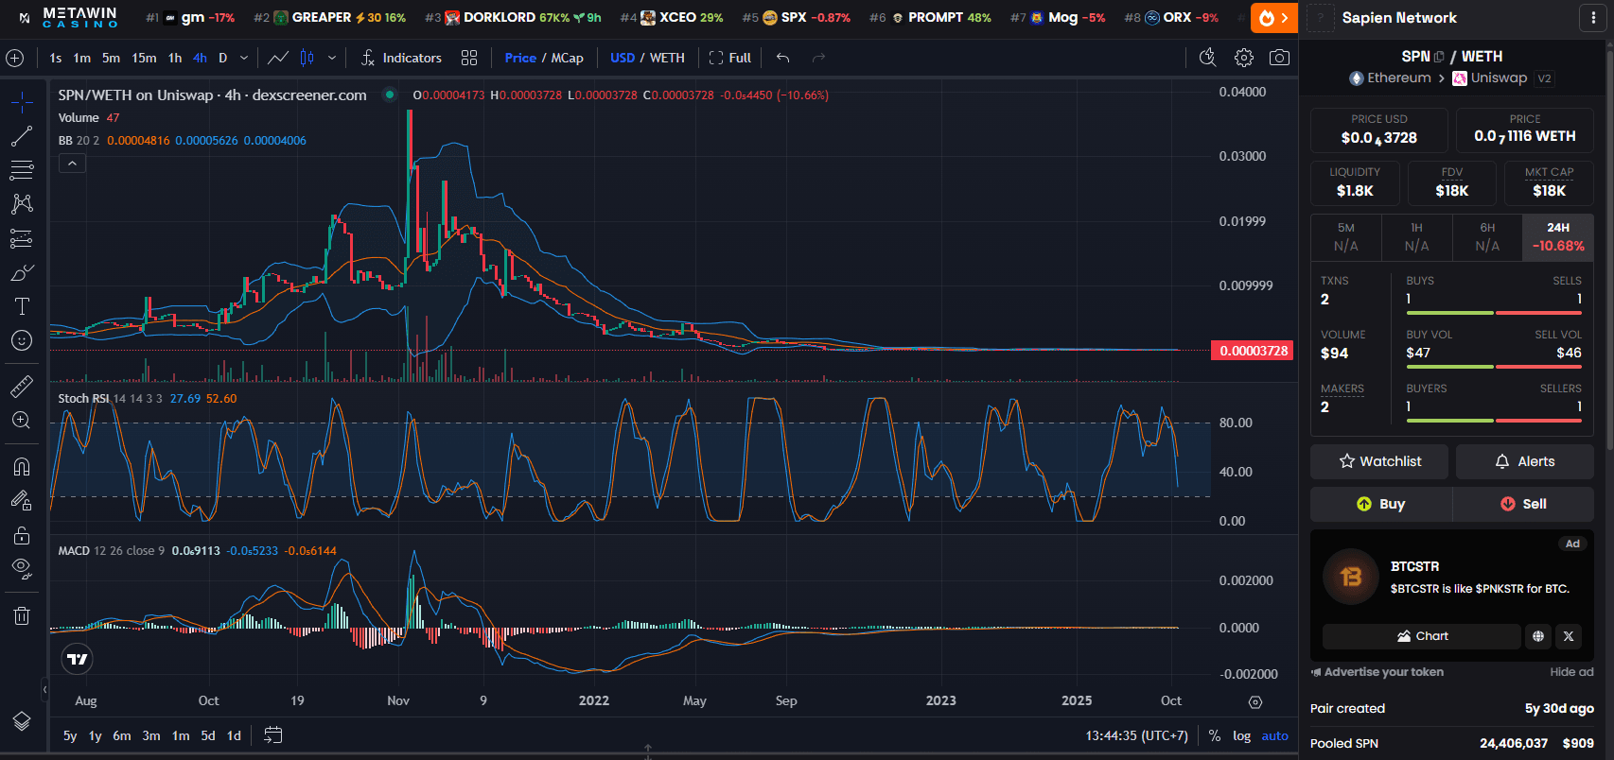1614x760 pixels.
Task: Expand the time interval dropdown arrow
Action: 244,58
